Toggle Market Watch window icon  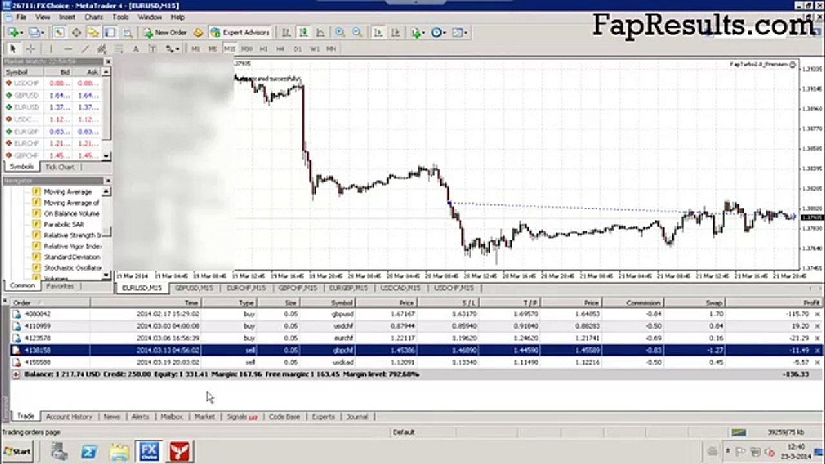coord(59,32)
